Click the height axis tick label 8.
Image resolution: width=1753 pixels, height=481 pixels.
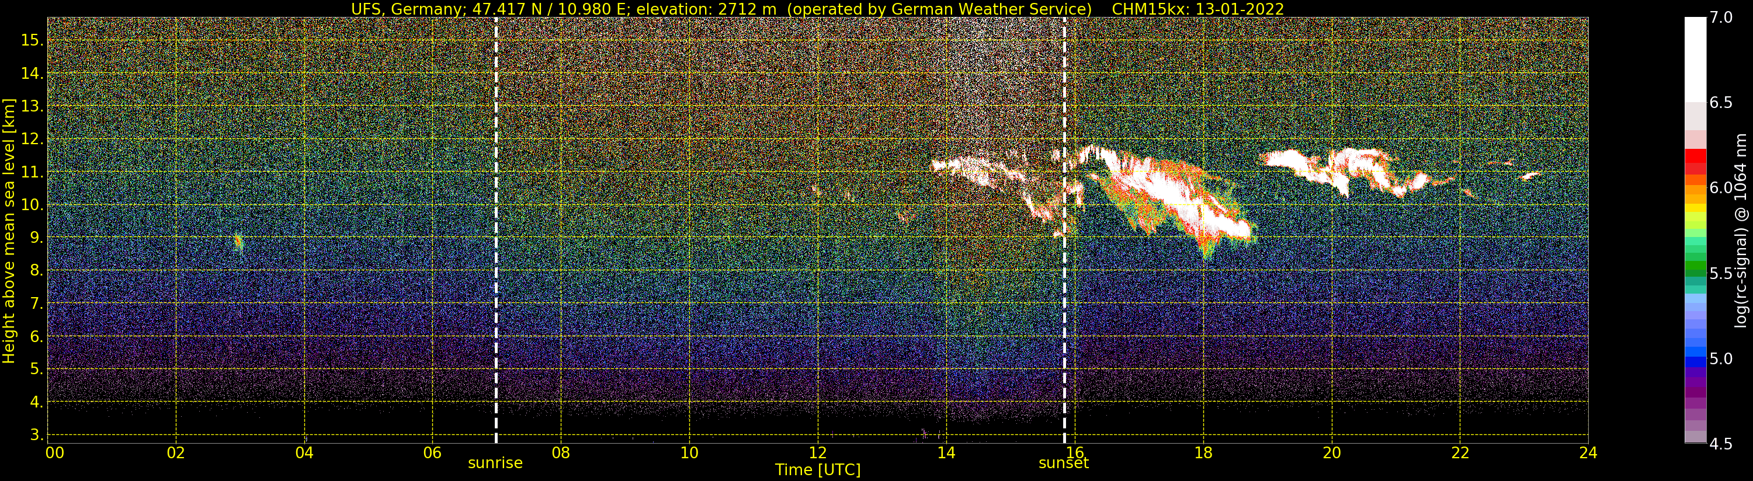coord(36,270)
